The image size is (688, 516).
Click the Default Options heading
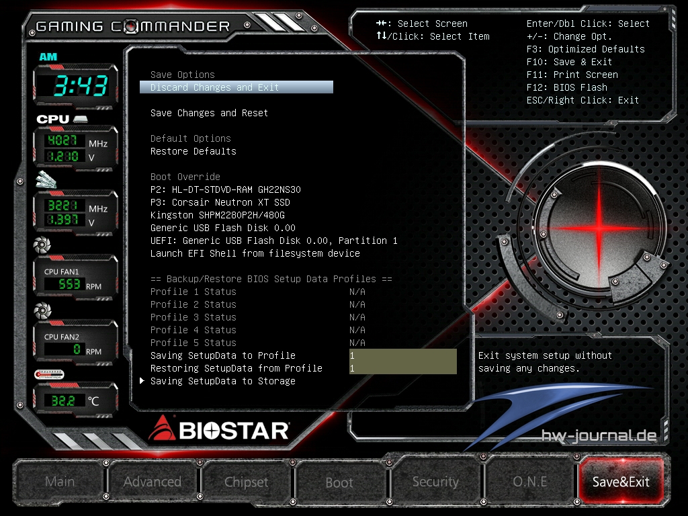point(190,138)
